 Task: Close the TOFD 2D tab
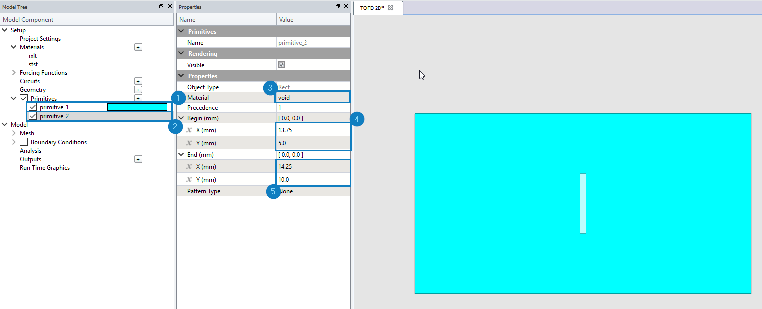point(391,8)
